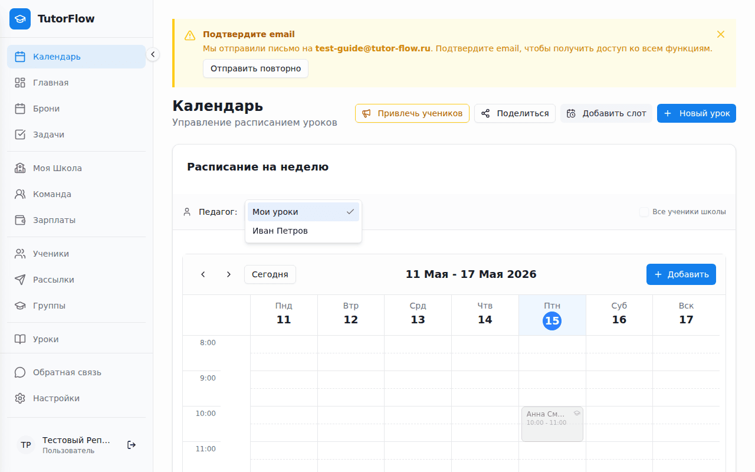
Task: Select Срд 13 day header
Action: tap(418, 314)
